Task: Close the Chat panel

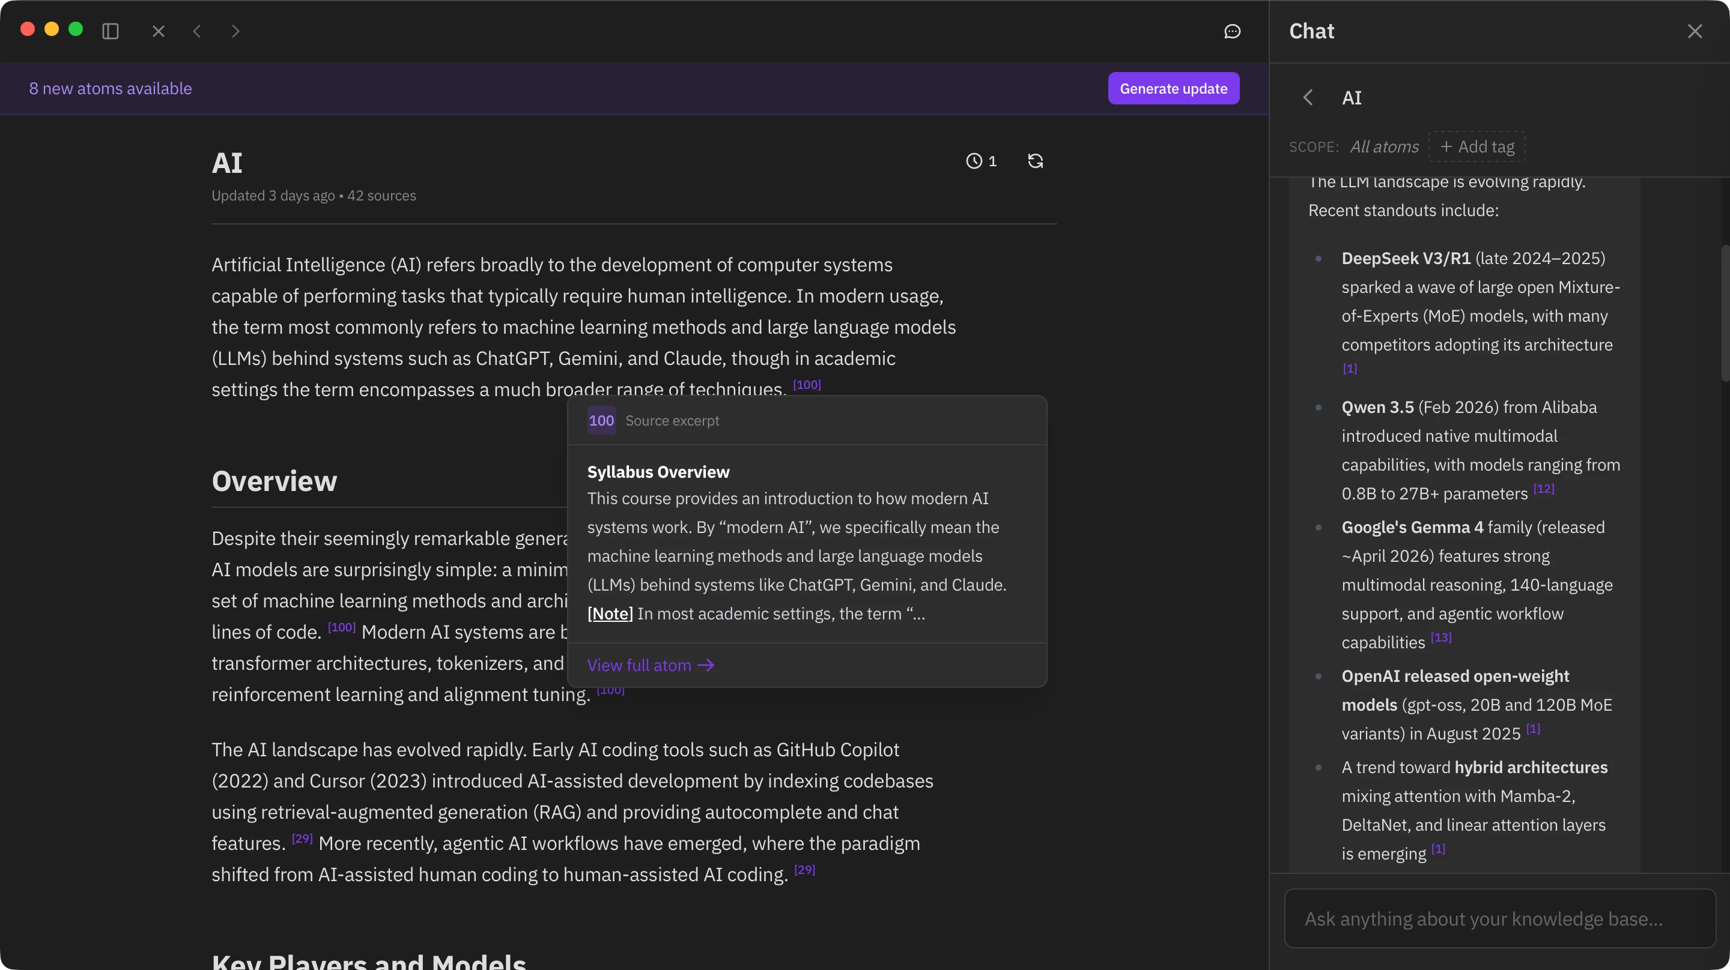Action: [1695, 31]
